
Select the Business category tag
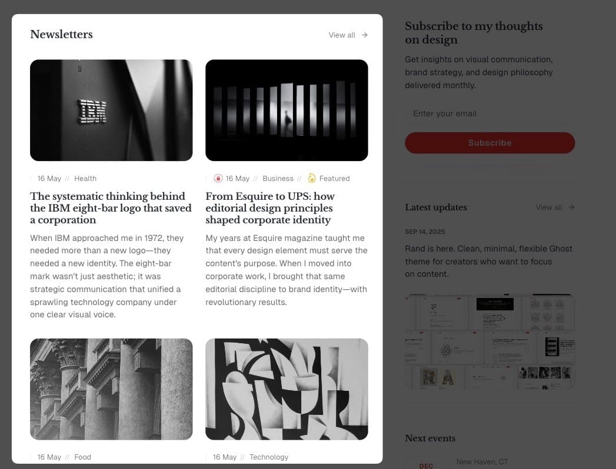click(x=278, y=179)
